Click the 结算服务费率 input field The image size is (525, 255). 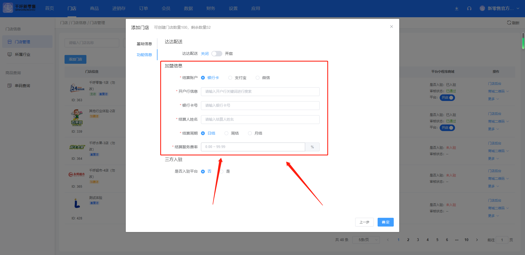coord(253,147)
